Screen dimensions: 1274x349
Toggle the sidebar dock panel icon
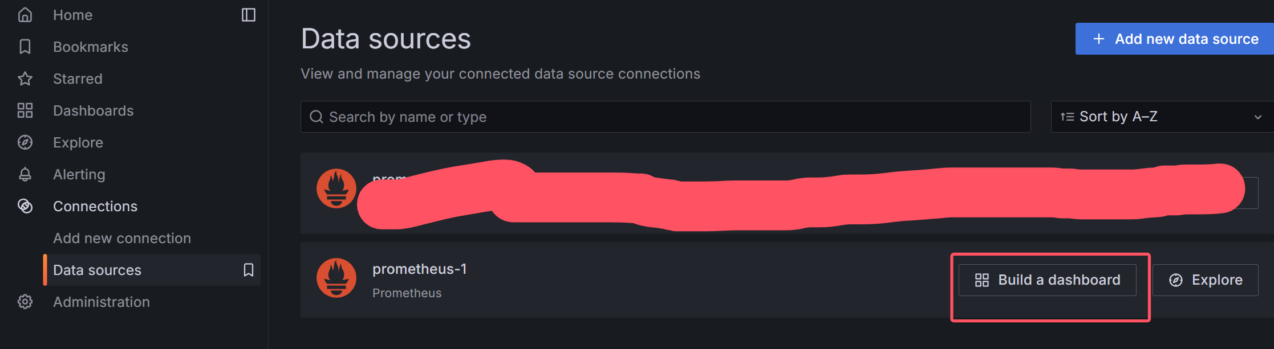coord(249,15)
